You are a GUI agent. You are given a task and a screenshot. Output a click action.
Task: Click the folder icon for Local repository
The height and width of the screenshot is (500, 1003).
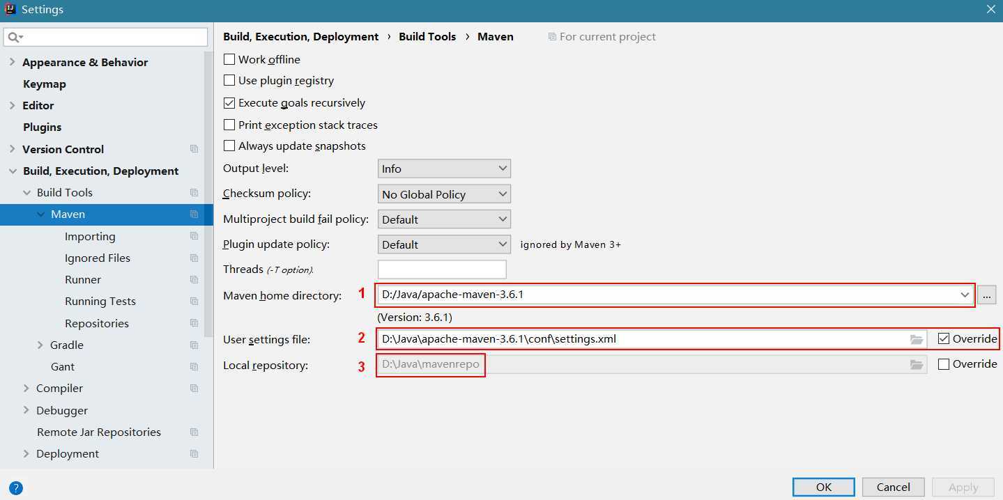point(917,364)
